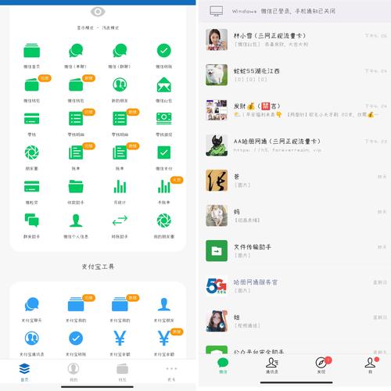The height and width of the screenshot is (391, 391).
Task: Open the 支付宝转账 blue check icon
Action: tap(76, 338)
